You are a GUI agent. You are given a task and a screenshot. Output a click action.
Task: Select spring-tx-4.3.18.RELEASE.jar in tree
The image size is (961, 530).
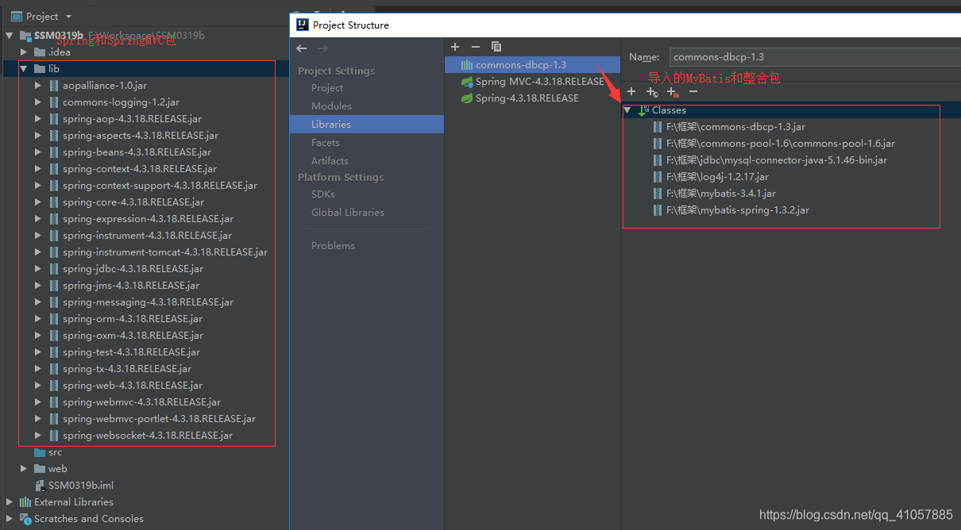point(127,369)
